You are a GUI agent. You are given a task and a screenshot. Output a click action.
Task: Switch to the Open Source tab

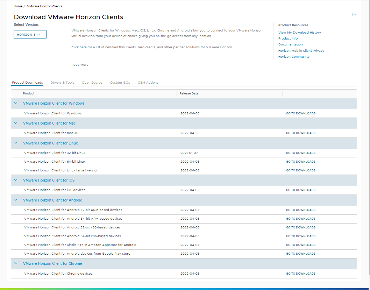pos(92,83)
